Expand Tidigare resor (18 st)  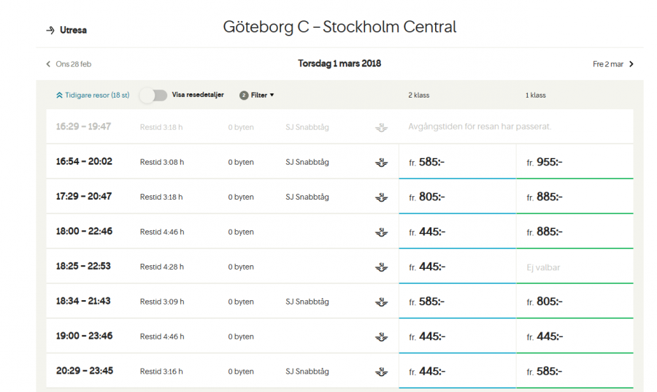point(92,95)
